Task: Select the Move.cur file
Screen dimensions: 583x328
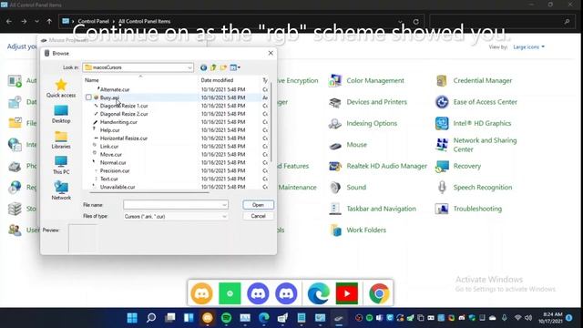Action: (x=110, y=155)
